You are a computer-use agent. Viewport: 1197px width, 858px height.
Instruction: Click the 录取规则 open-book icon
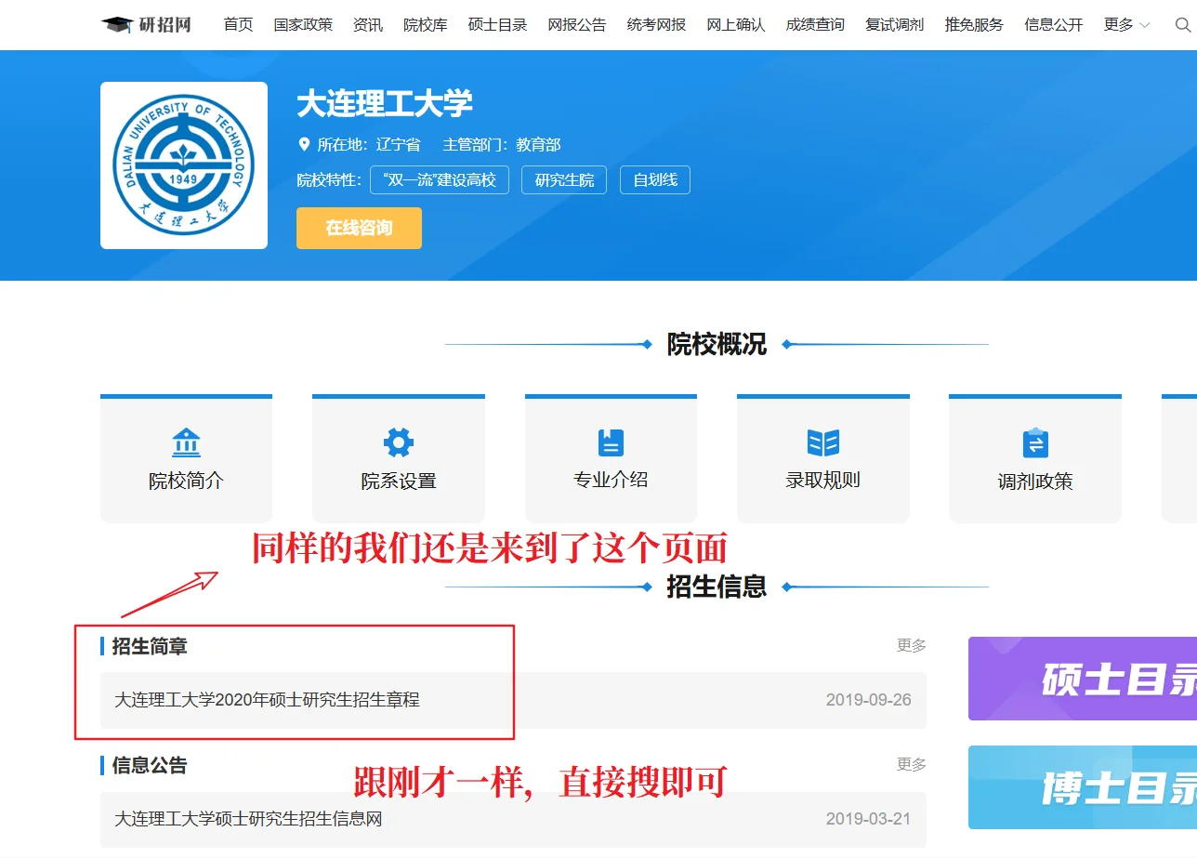pos(822,444)
